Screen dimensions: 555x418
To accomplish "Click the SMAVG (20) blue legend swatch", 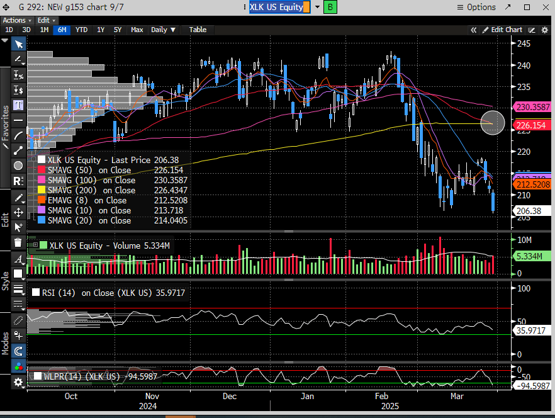I will [x=42, y=220].
